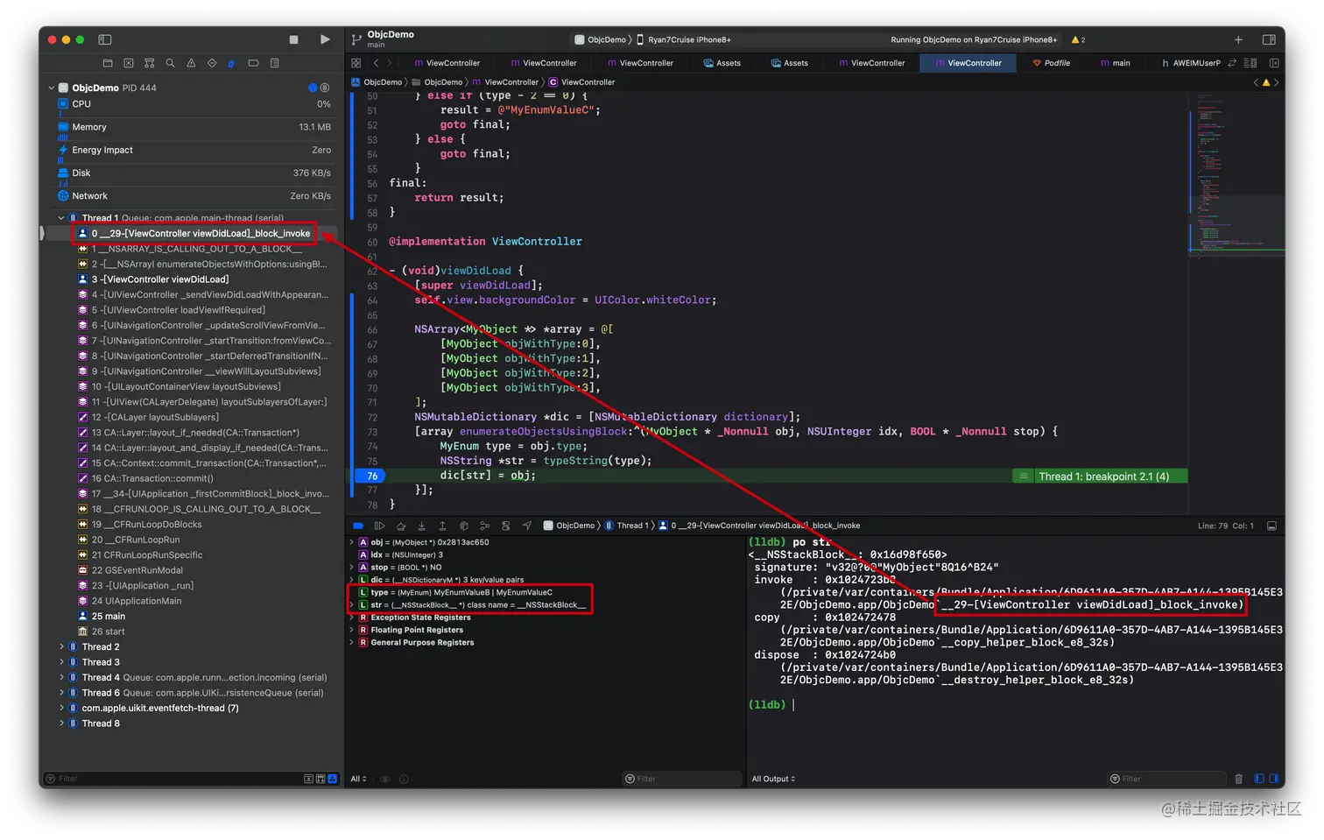The width and height of the screenshot is (1324, 840).
Task: Click the Step out debug button
Action: coord(442,526)
